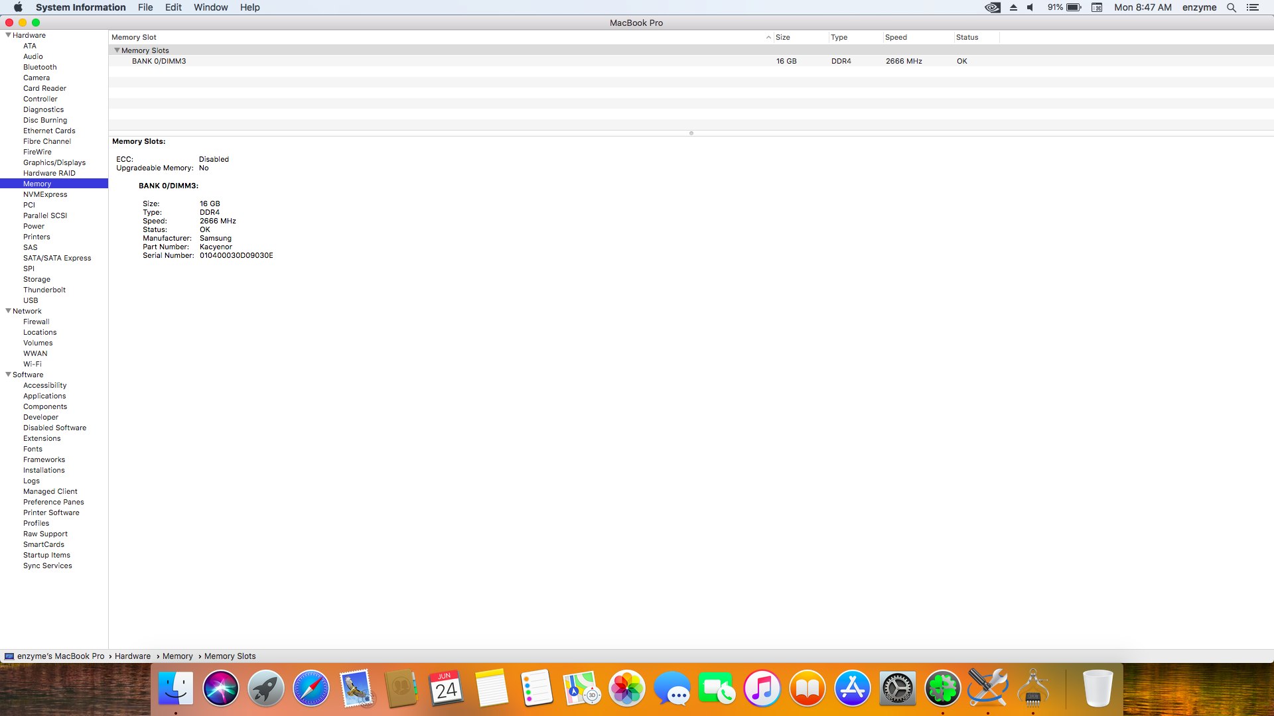Open the Photos app in dock
Image resolution: width=1274 pixels, height=716 pixels.
pyautogui.click(x=626, y=688)
